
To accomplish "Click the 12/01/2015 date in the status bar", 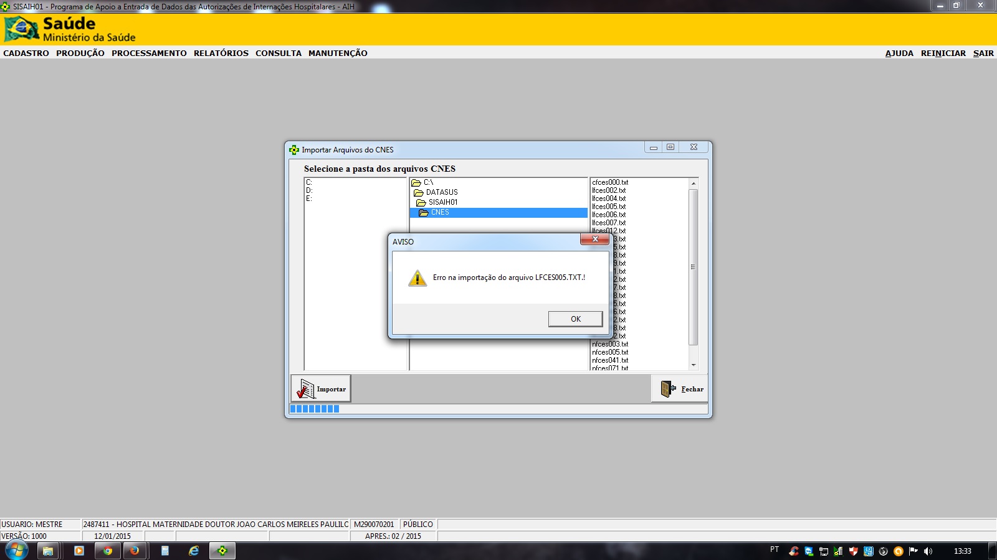I will click(113, 536).
